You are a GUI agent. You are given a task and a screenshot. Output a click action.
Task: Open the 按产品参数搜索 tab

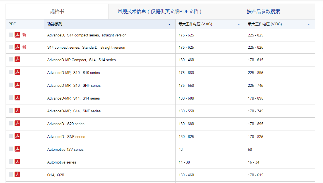[263, 11]
